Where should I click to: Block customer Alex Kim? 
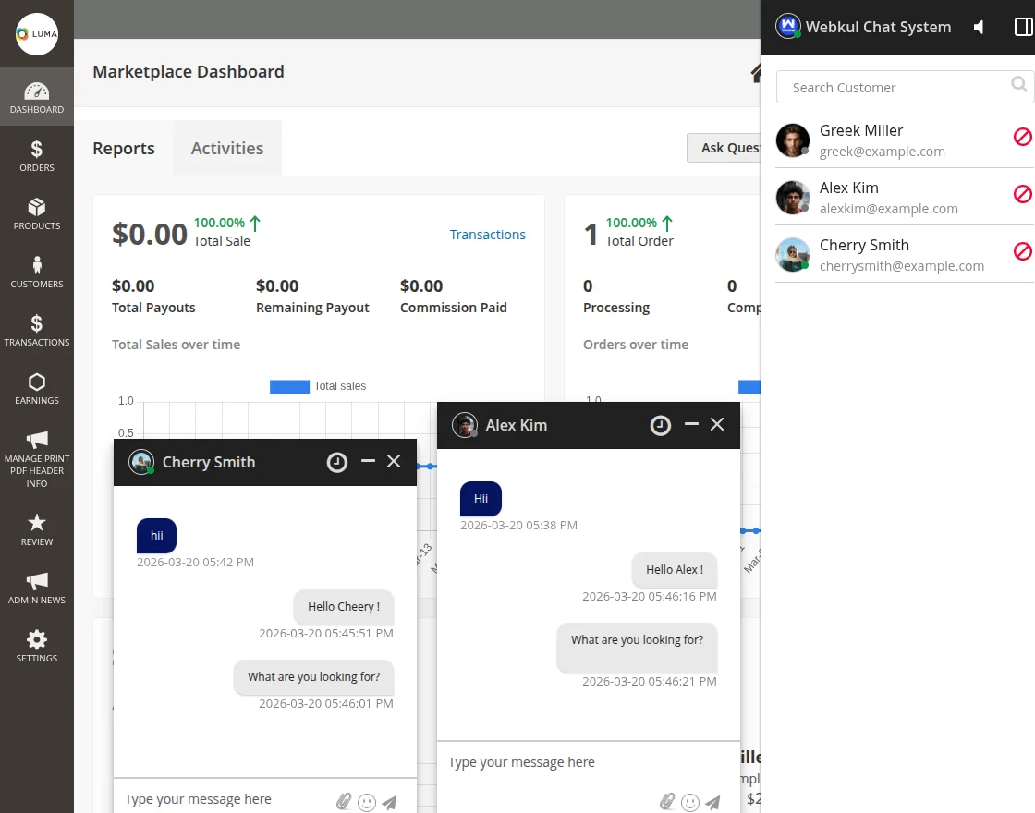[x=1022, y=193]
